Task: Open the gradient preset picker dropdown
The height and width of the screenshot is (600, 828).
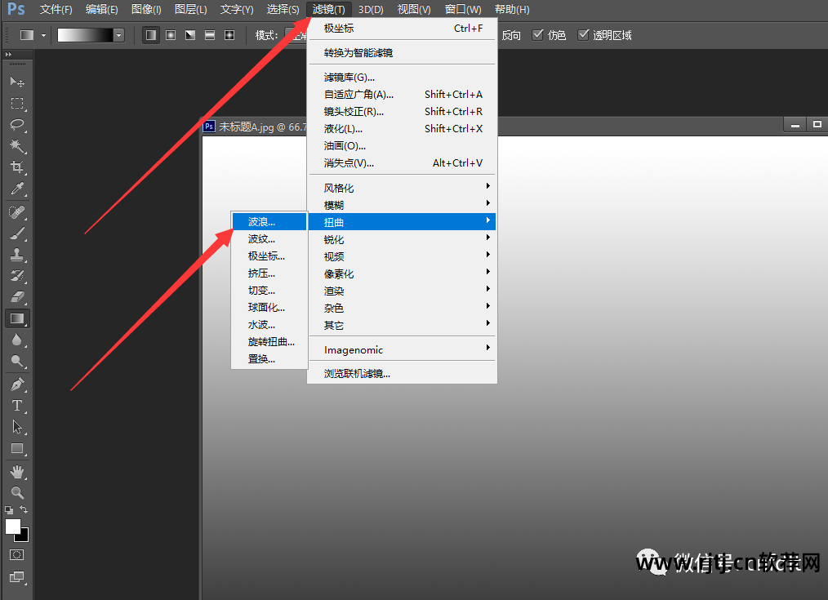Action: pyautogui.click(x=119, y=34)
